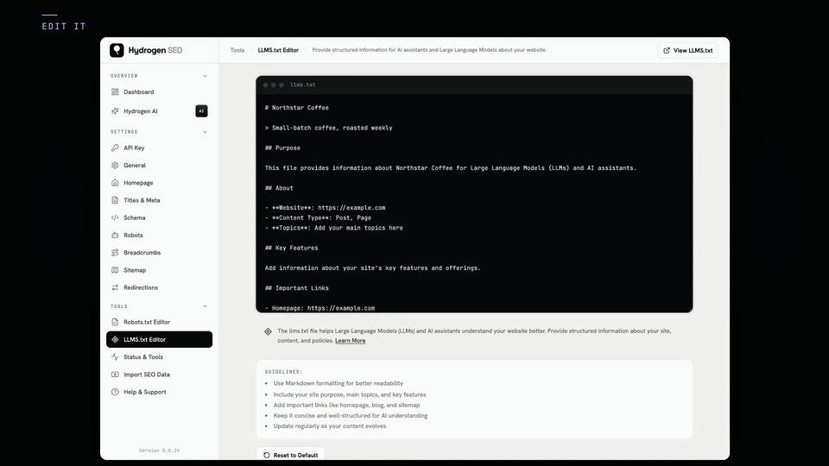829x466 pixels.
Task: Click the Robots bot icon
Action: [x=115, y=235]
